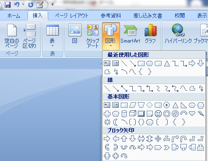Go to the 参考資料 tab
The image size is (208, 161).
[x=111, y=16]
